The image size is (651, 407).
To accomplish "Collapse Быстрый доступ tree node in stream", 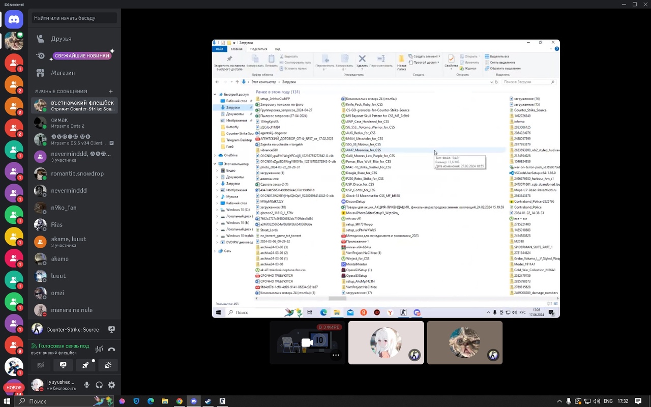I will pos(215,95).
